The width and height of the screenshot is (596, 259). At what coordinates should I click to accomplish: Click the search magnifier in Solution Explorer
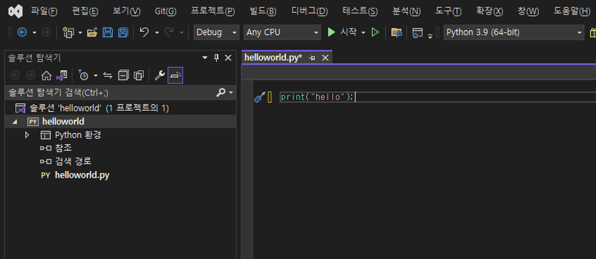click(x=221, y=92)
